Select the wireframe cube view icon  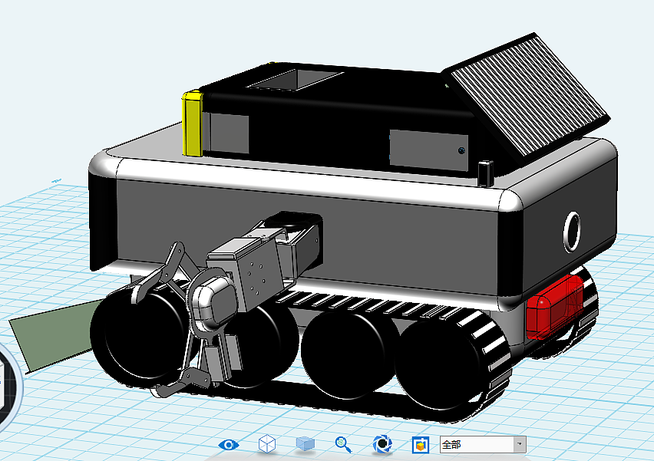[x=266, y=443]
